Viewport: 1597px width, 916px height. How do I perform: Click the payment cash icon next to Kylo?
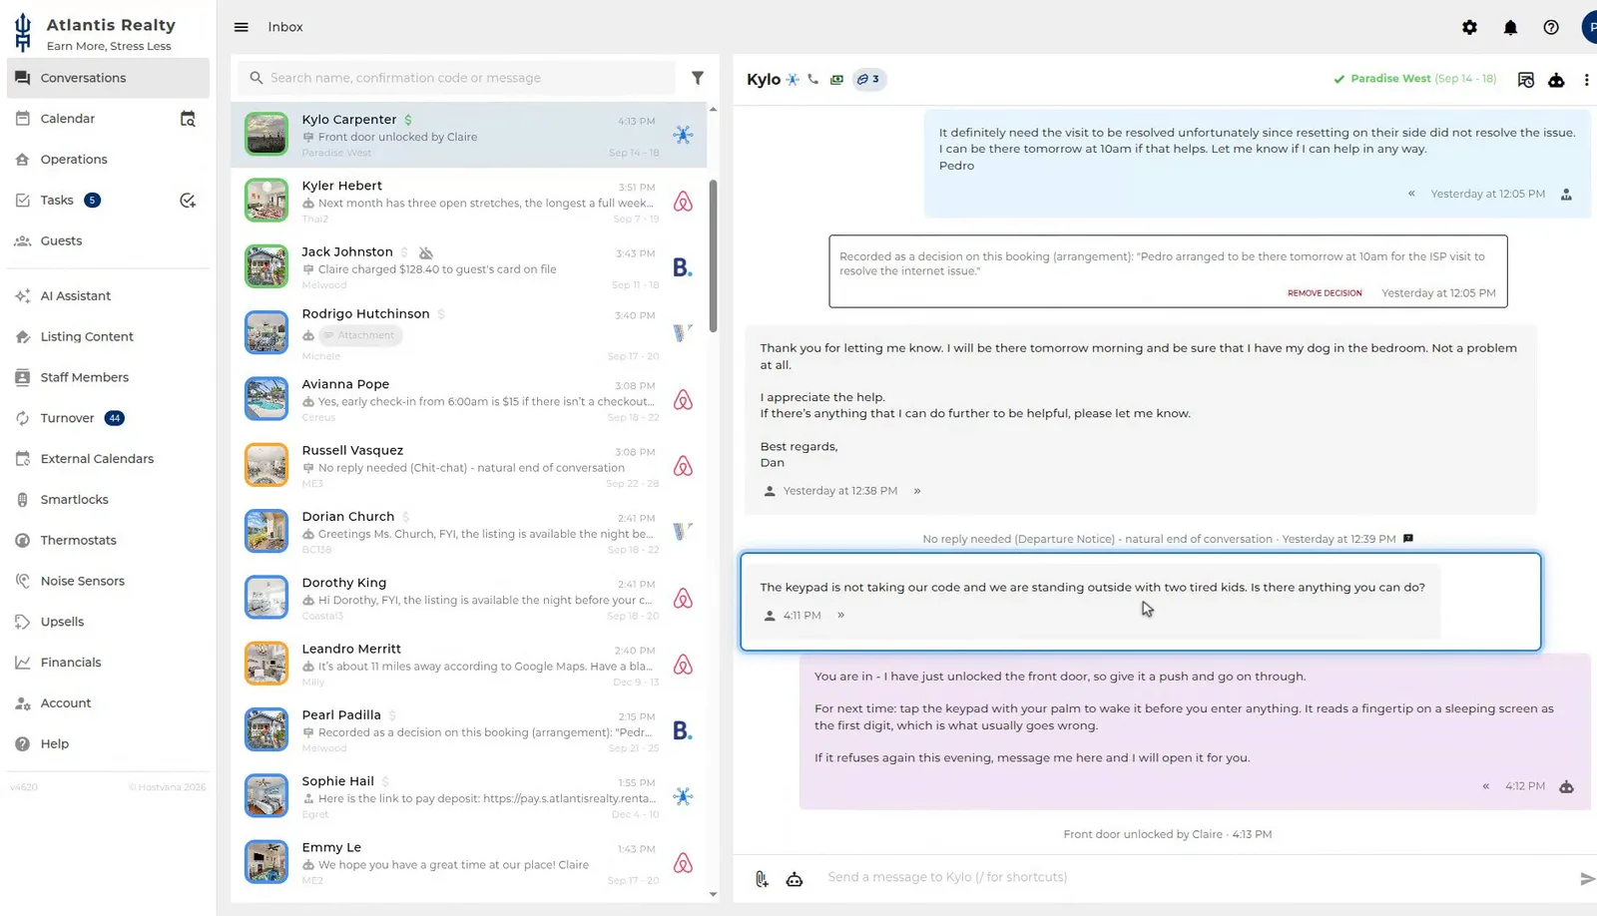(x=836, y=79)
